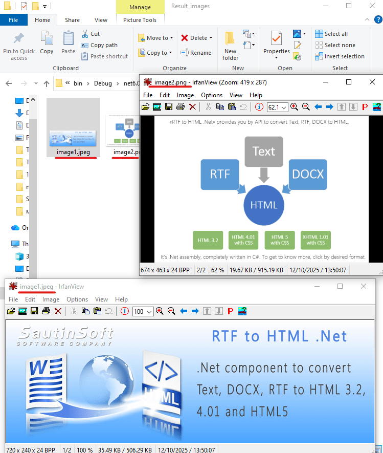
Task: Click Zoom out magnifier in image1.jpeg window
Action: click(x=171, y=311)
